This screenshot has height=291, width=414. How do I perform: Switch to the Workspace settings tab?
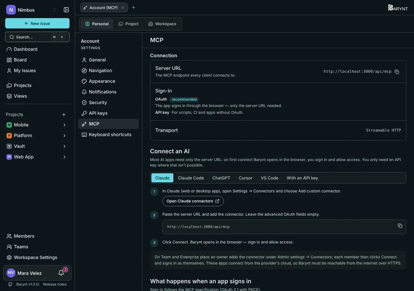click(x=162, y=24)
